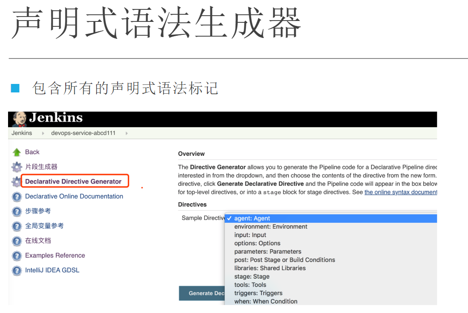This screenshot has height=313, width=468.
Task: Click the help icon beside 步骤参考
Action: coord(17,211)
